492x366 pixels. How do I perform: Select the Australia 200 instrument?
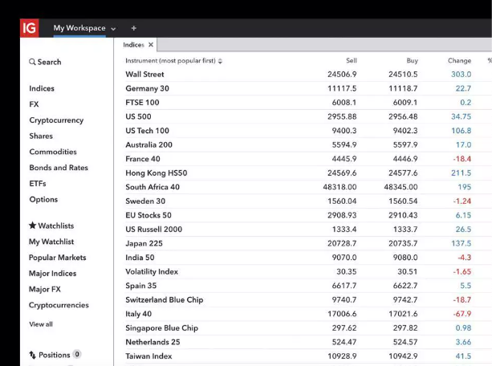pyautogui.click(x=148, y=144)
